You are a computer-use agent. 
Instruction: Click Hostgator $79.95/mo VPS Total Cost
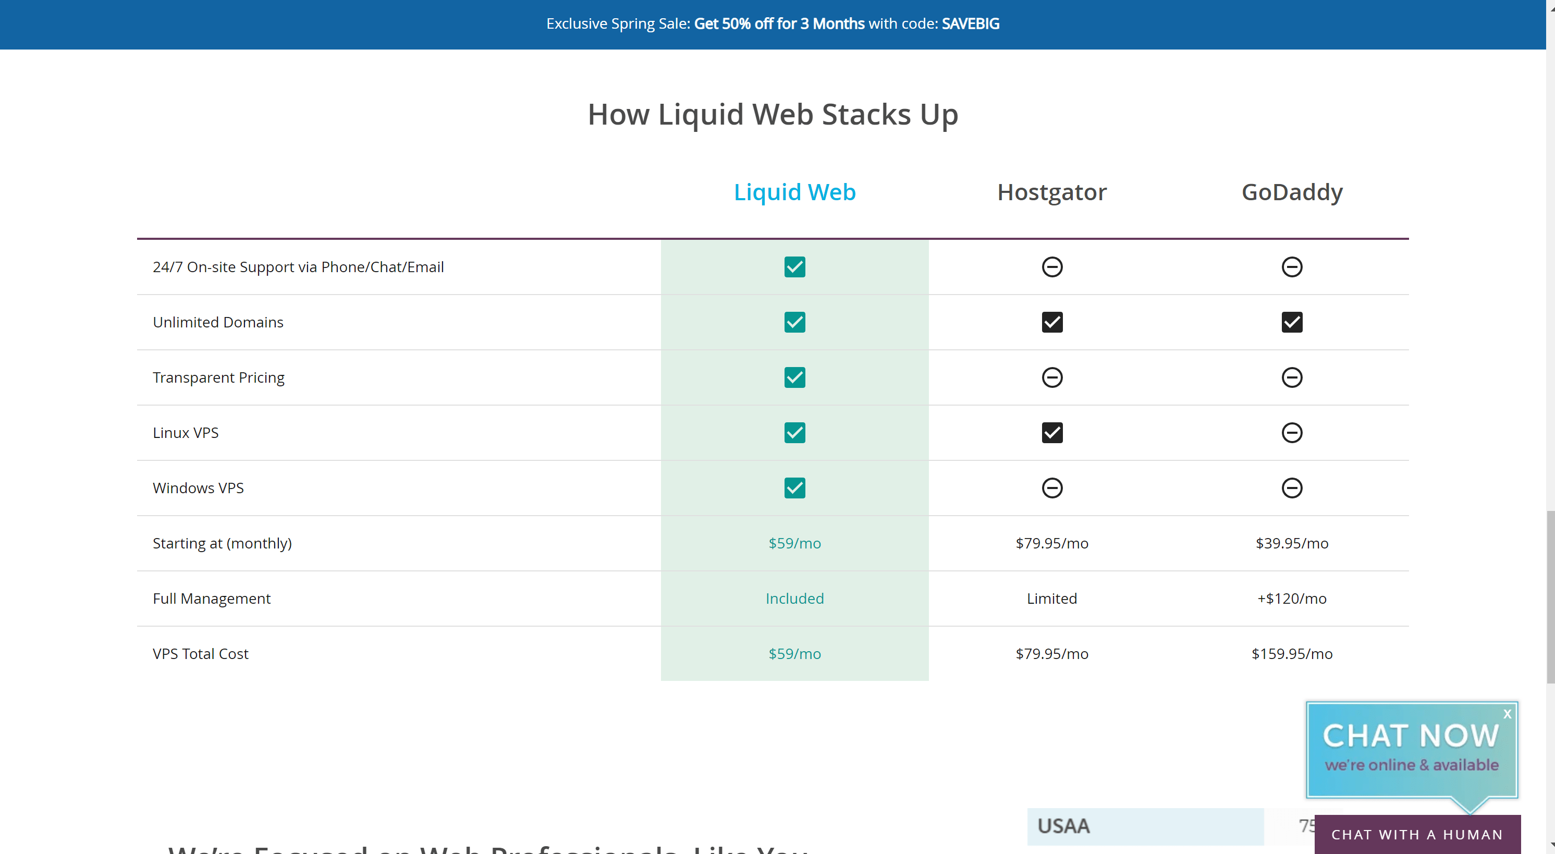[x=1051, y=654]
